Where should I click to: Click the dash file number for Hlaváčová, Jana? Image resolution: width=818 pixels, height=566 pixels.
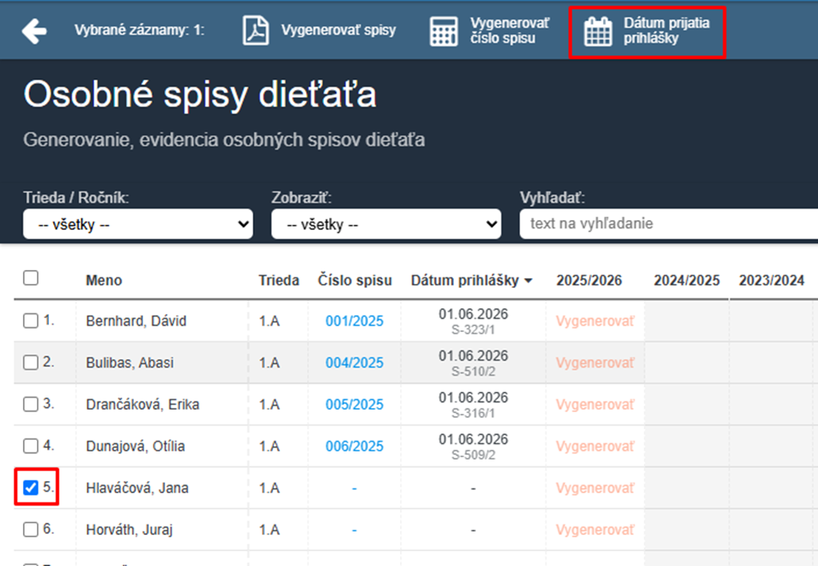click(x=354, y=488)
